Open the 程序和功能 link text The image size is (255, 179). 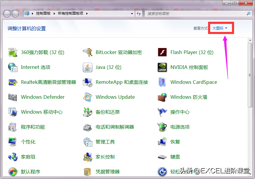33,127
